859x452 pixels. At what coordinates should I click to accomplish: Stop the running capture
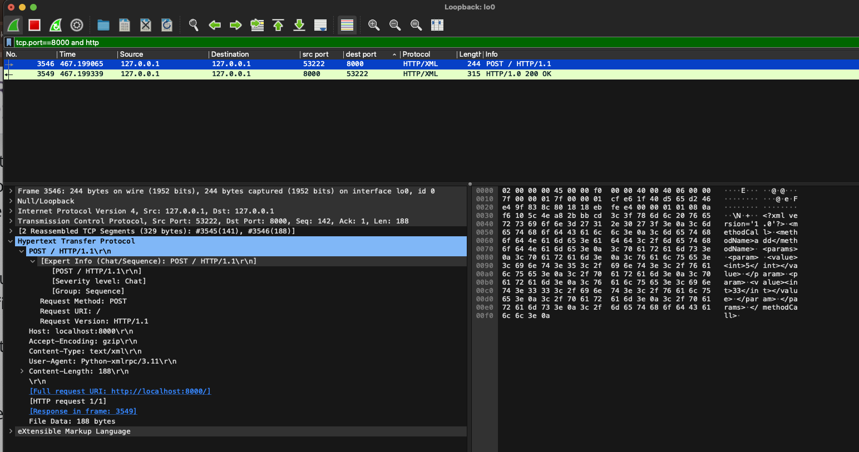click(34, 25)
